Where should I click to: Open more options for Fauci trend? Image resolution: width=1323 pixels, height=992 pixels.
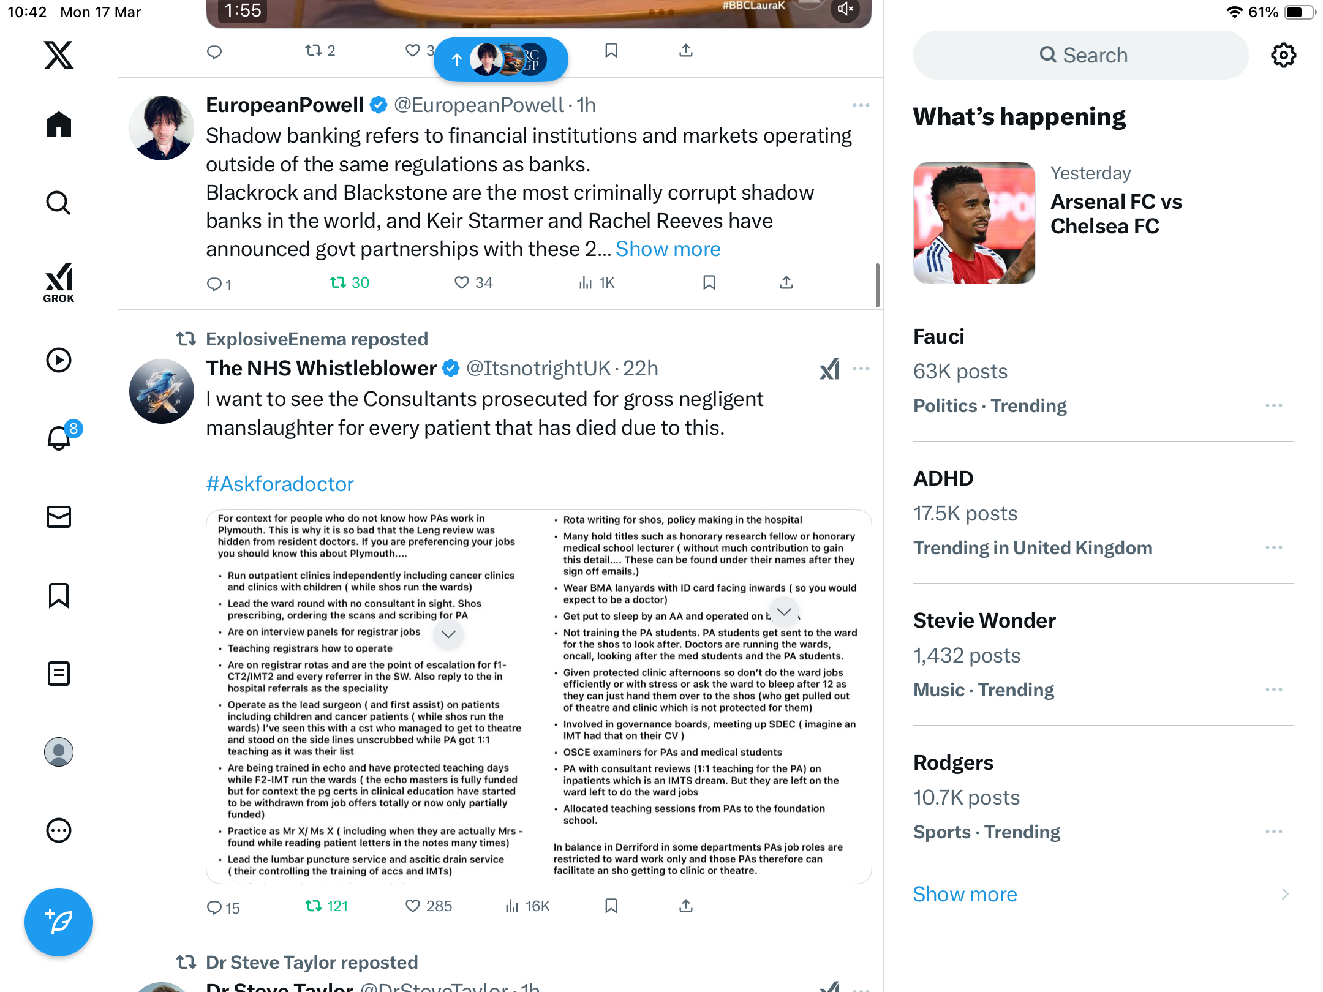[x=1273, y=405]
